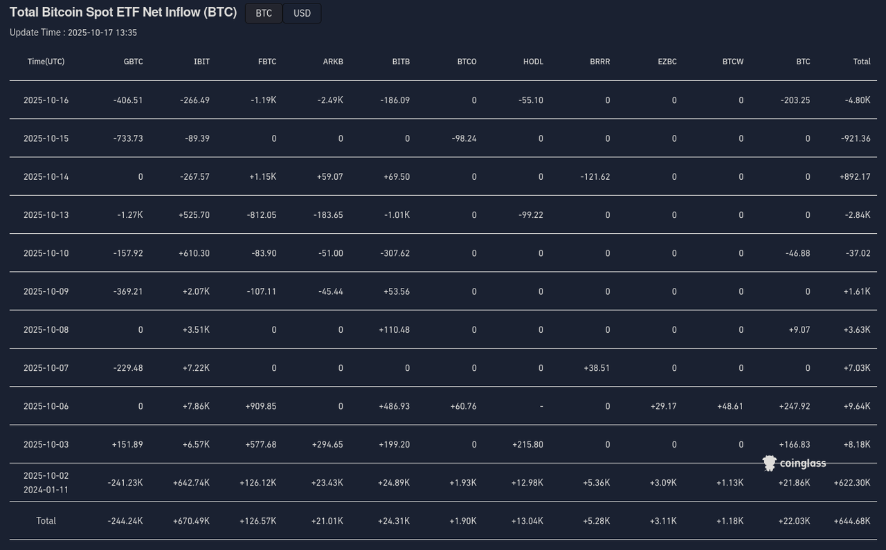The height and width of the screenshot is (550, 886).
Task: Click IBIT grand total +670.49K
Action: click(191, 521)
